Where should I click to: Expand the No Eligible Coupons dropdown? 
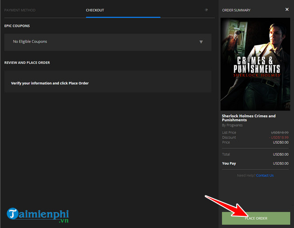[x=108, y=42]
